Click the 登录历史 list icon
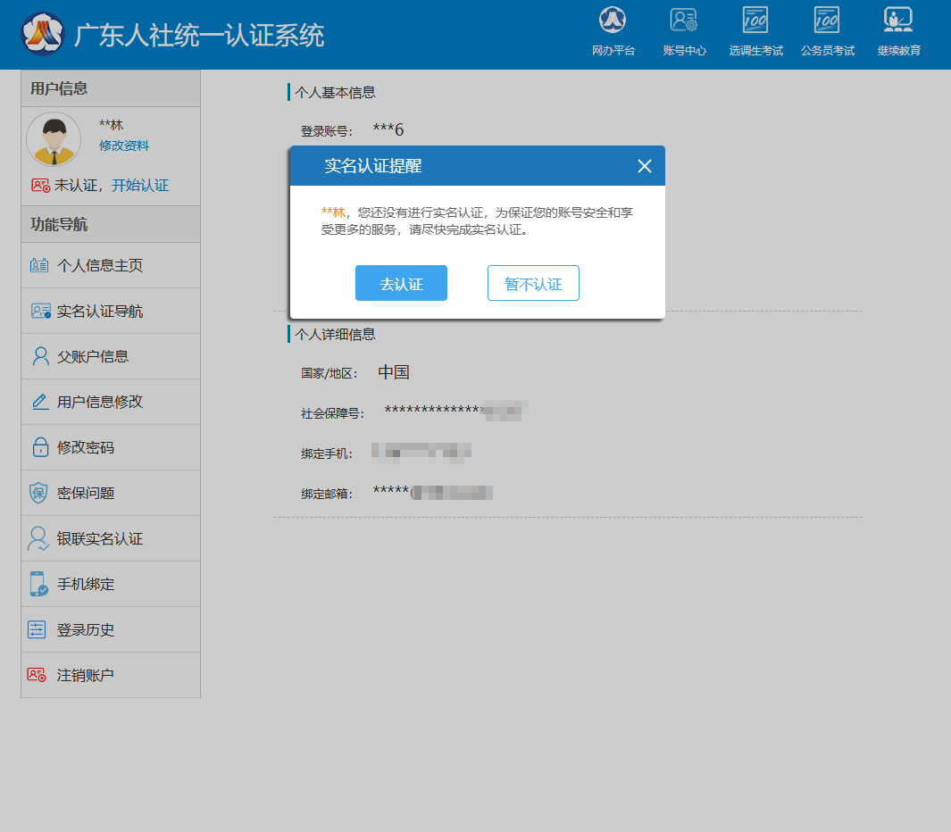The image size is (951, 832). click(x=37, y=629)
